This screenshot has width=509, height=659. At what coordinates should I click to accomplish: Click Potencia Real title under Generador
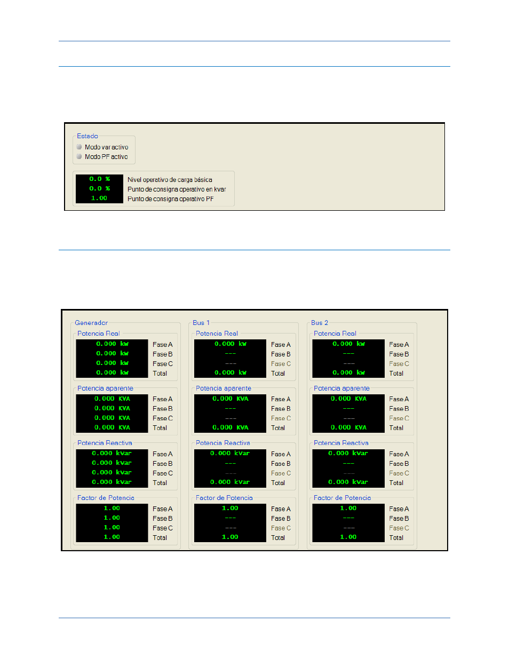(99, 334)
